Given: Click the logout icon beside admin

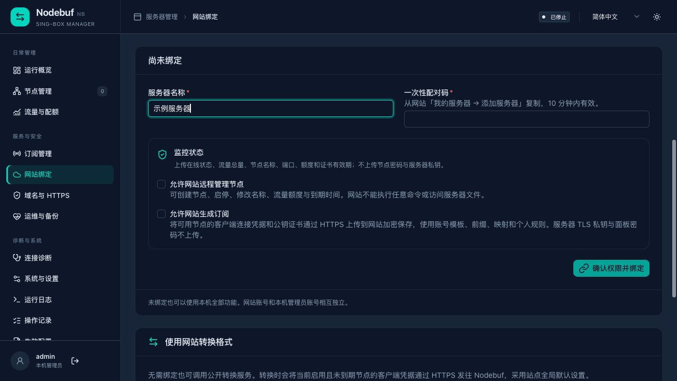Looking at the screenshot, I should click(x=75, y=361).
